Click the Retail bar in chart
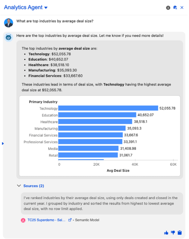The image size is (189, 239). (88, 155)
